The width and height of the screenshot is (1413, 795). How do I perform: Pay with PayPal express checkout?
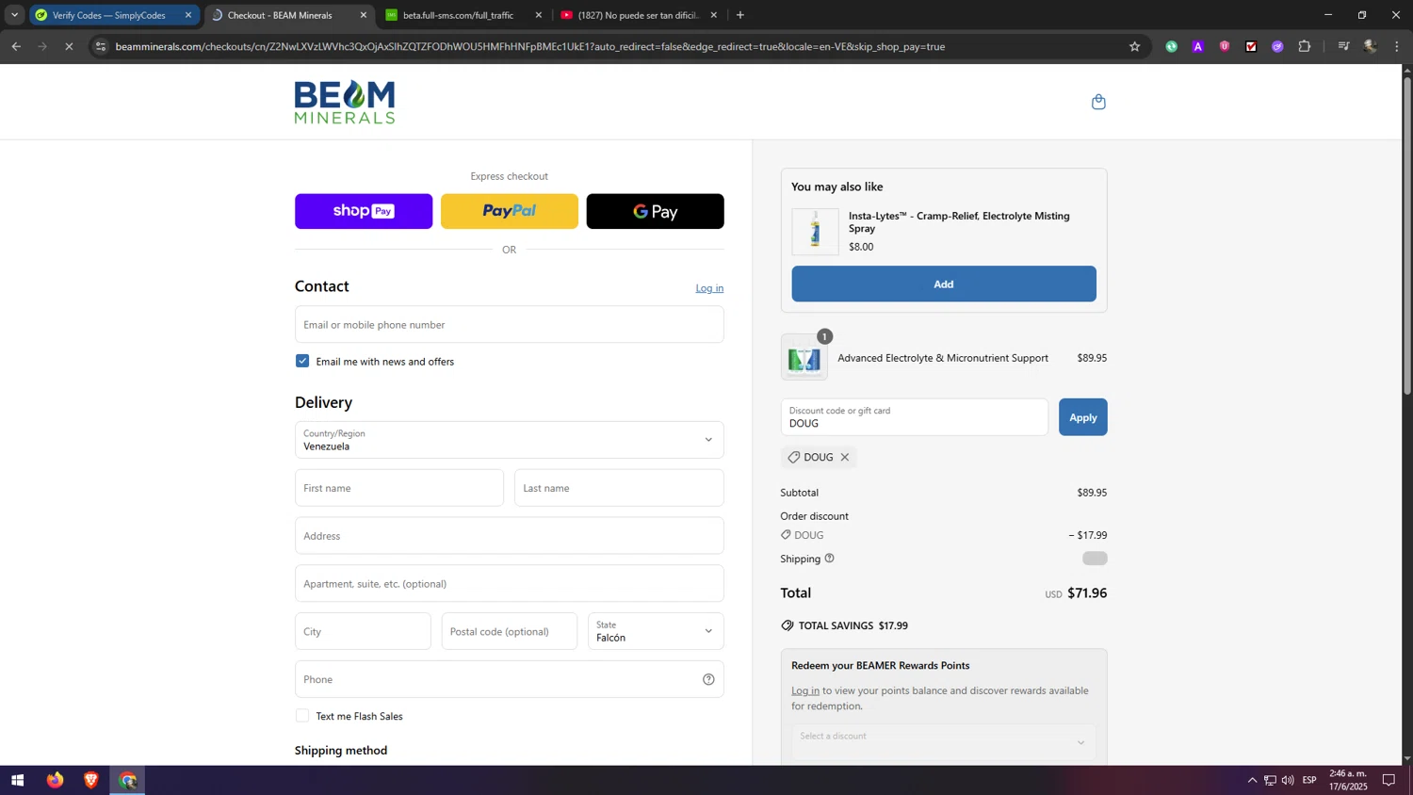[510, 211]
